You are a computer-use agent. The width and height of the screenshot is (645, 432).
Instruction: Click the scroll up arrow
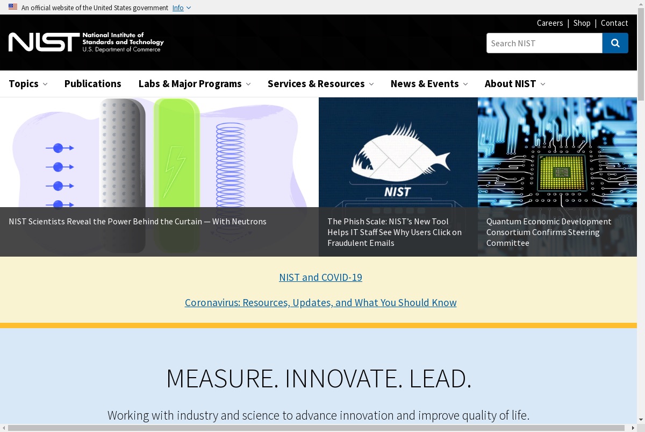click(641, 4)
